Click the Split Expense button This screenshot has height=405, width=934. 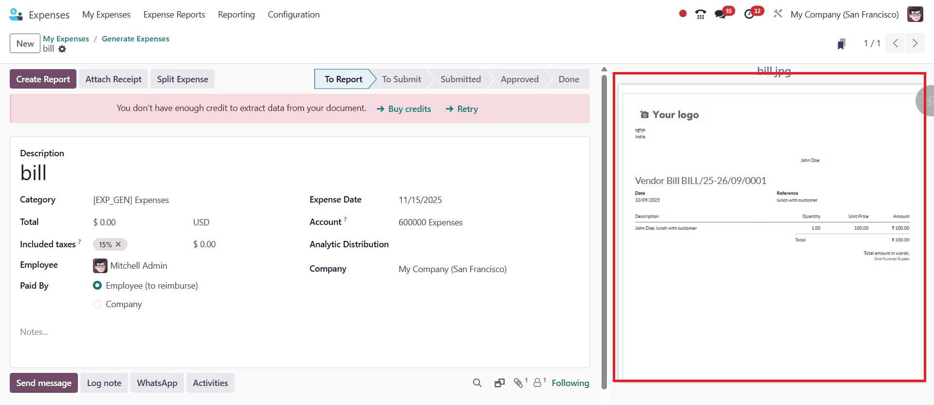click(183, 79)
